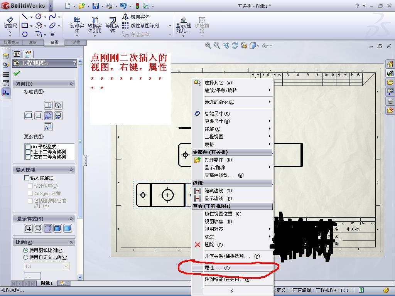
Task: Select the Point sketch tool
Action: pyautogui.click(x=52, y=34)
